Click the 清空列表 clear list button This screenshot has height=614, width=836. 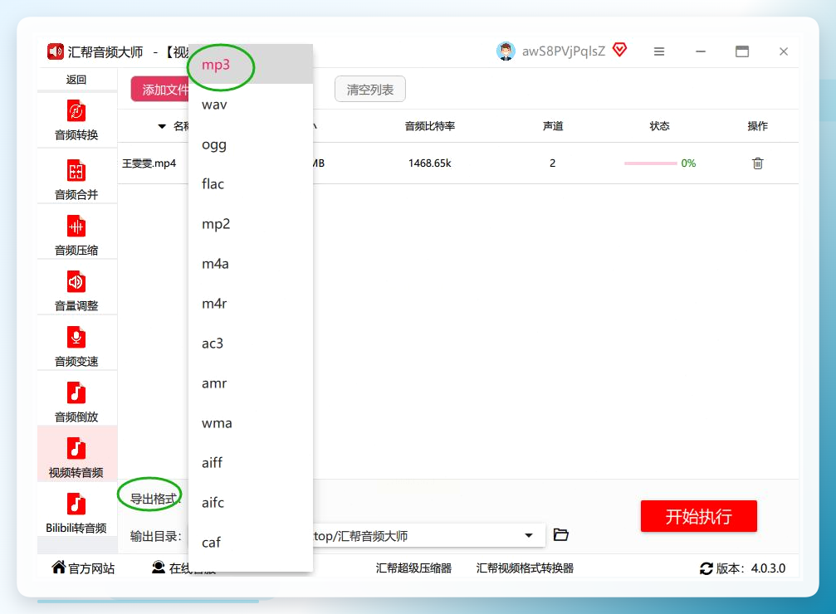370,89
